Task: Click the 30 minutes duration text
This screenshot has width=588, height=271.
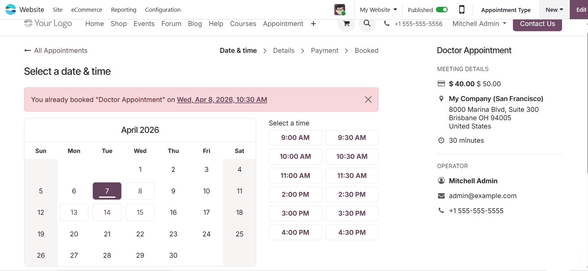Action: (466, 140)
